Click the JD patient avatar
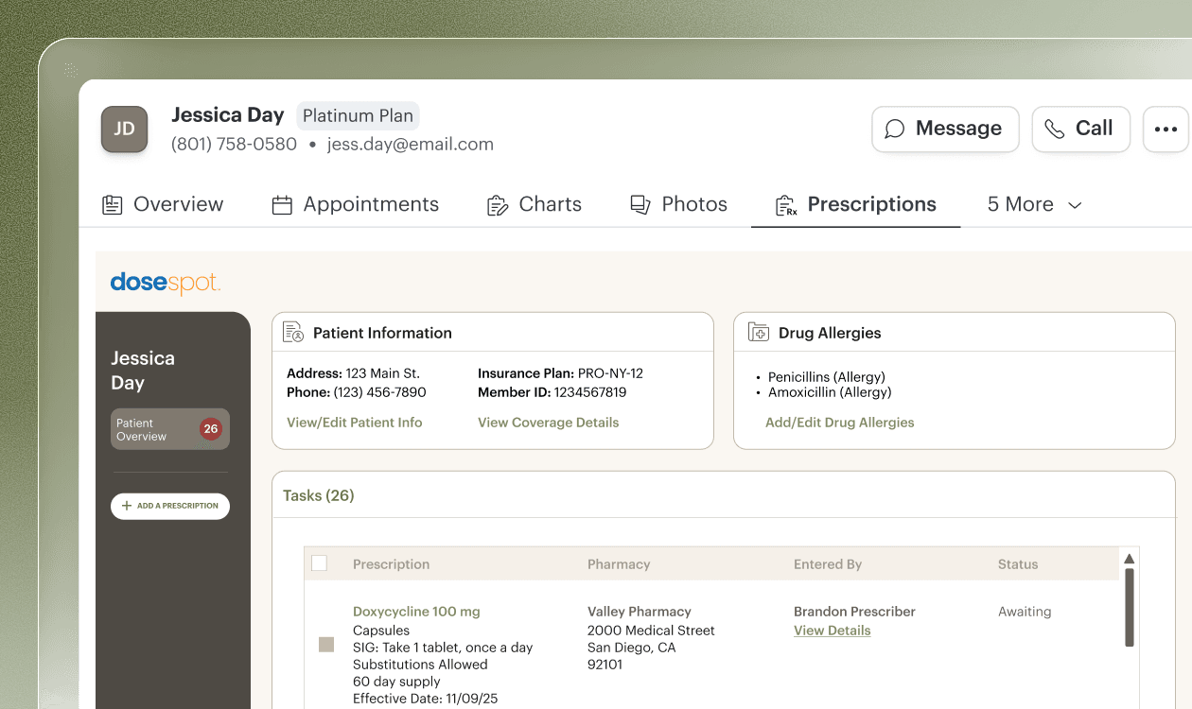 tap(125, 130)
